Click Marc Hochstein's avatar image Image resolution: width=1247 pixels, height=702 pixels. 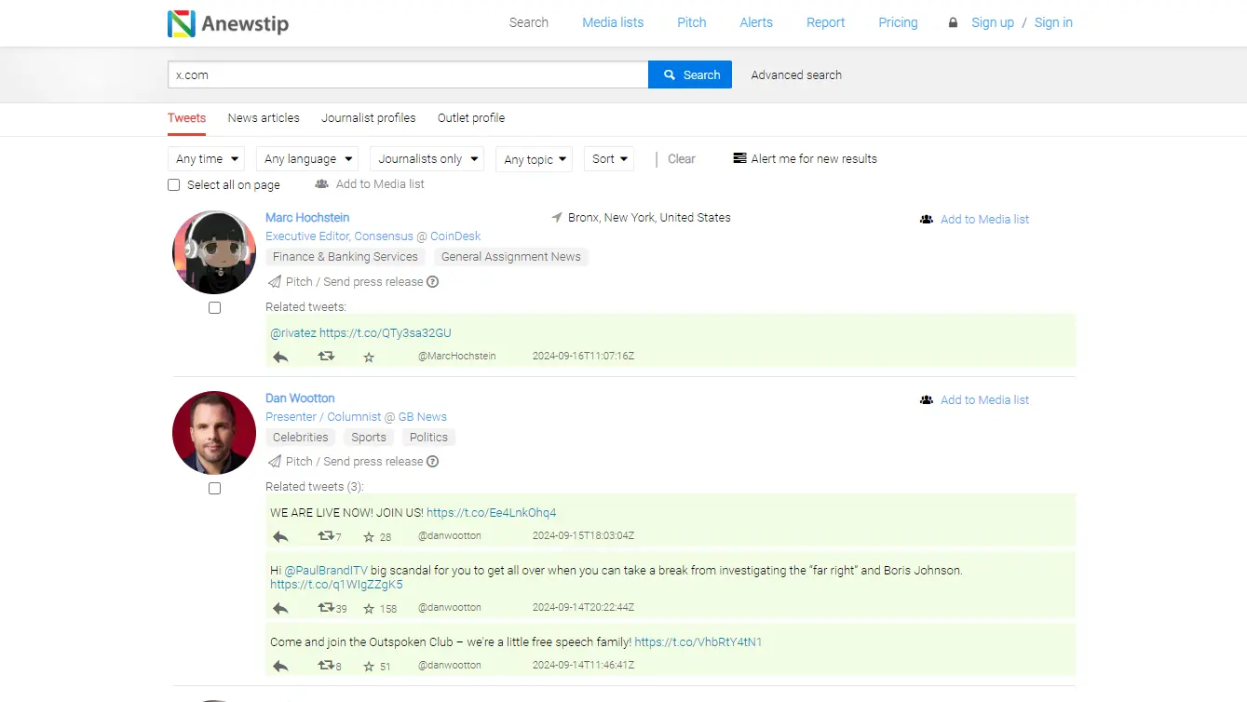click(x=214, y=252)
